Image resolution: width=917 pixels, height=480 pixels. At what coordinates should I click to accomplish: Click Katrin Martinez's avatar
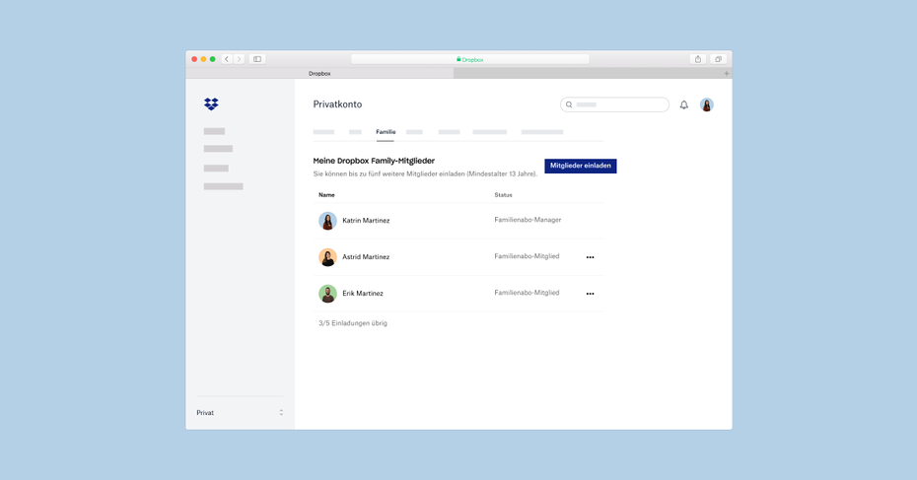coord(327,221)
